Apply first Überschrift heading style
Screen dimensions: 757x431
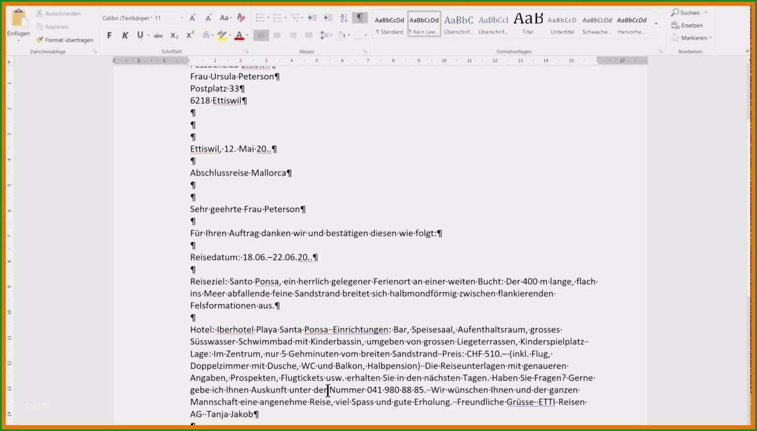[x=458, y=24]
